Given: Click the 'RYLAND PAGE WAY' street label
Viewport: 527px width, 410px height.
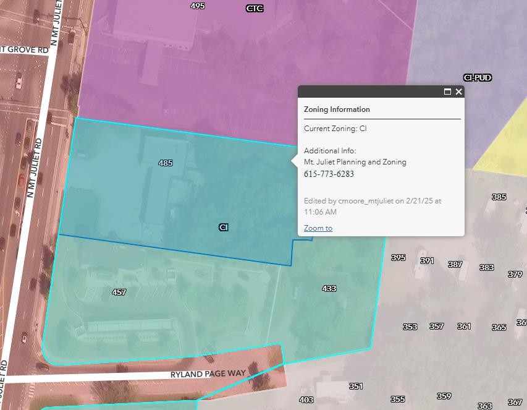Looking at the screenshot, I should tap(208, 374).
